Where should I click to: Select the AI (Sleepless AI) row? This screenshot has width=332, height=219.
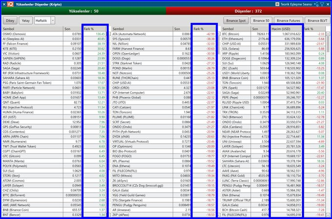click(54, 39)
